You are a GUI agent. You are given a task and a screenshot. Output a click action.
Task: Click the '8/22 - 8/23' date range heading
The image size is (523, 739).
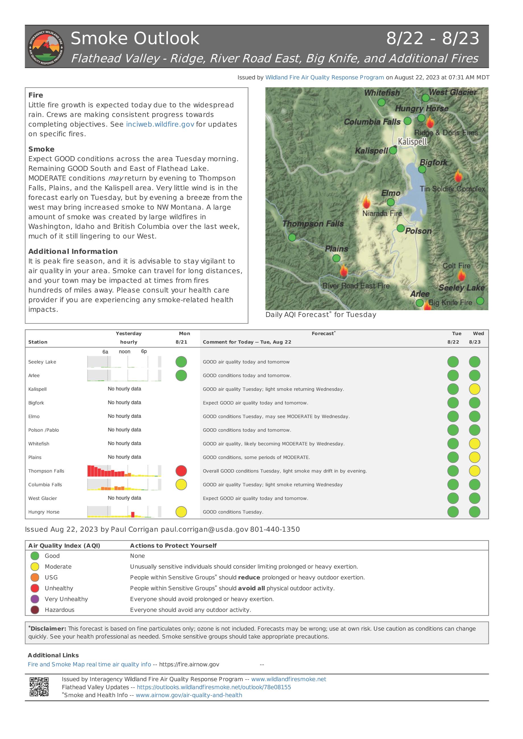click(433, 38)
